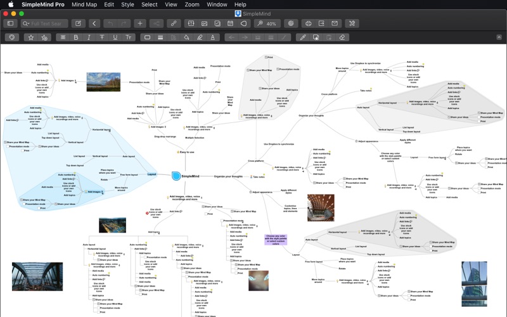Select Customize topics, lines and elements topic
This screenshot has width=507, height=317.
pos(290,209)
